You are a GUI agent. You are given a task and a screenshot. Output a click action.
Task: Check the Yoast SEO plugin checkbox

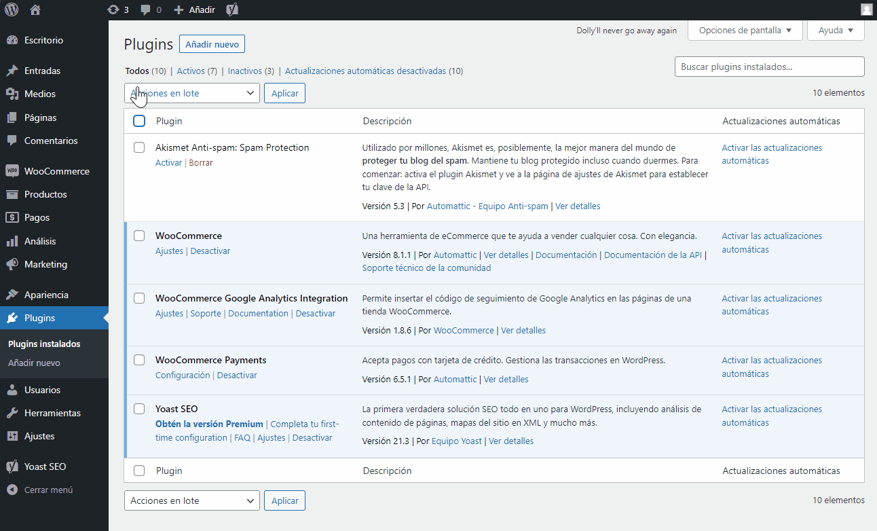pyautogui.click(x=139, y=409)
